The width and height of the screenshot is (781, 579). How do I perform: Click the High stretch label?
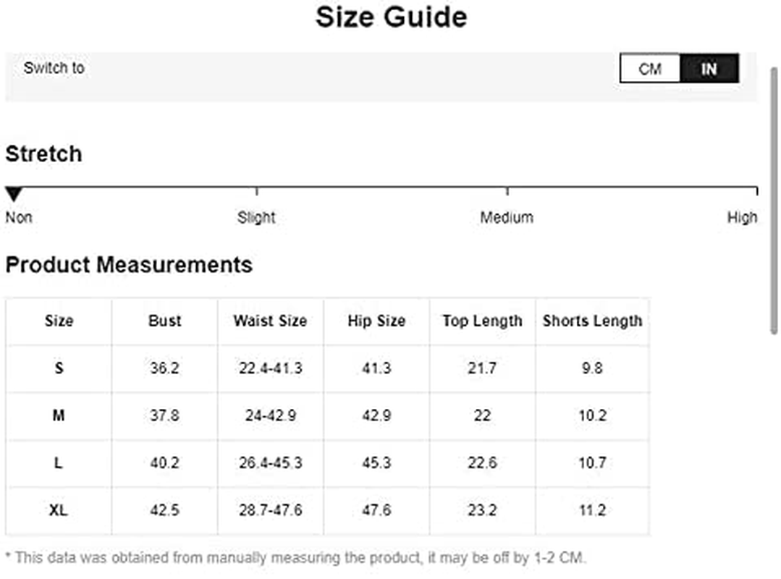pos(742,218)
